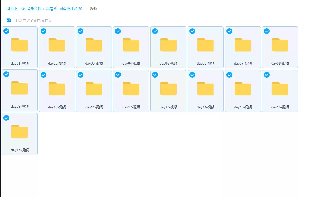Open the day14-视频 folder icon

(x=205, y=89)
